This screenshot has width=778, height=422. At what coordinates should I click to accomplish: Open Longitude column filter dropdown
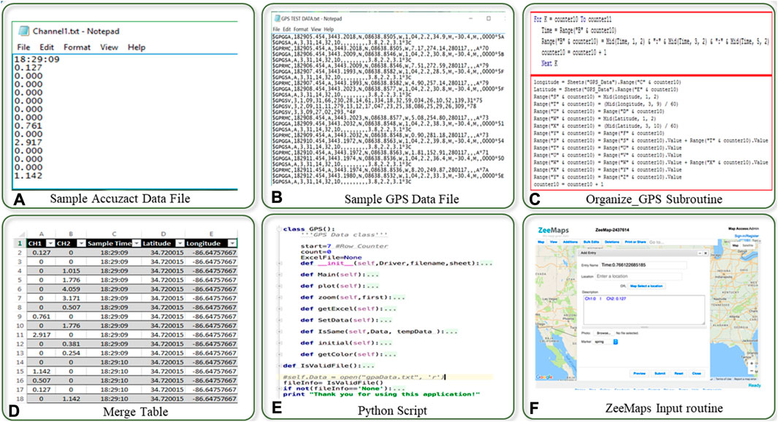point(232,243)
